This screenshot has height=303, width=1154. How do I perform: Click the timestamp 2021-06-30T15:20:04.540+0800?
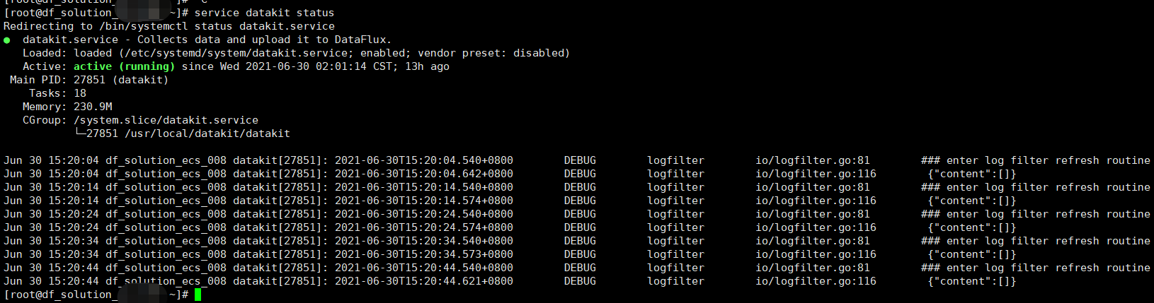[x=424, y=160]
